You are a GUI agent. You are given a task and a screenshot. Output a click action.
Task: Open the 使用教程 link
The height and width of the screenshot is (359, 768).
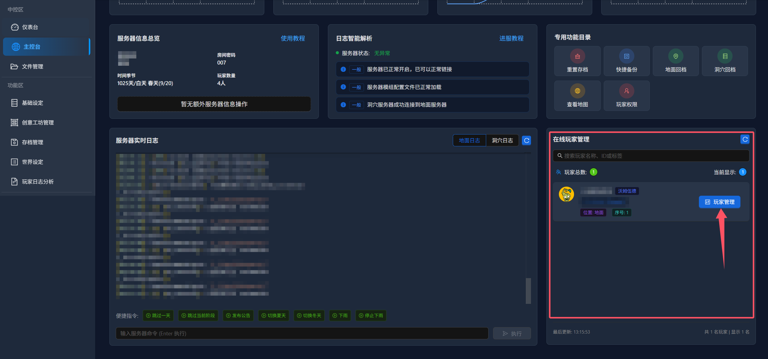292,38
